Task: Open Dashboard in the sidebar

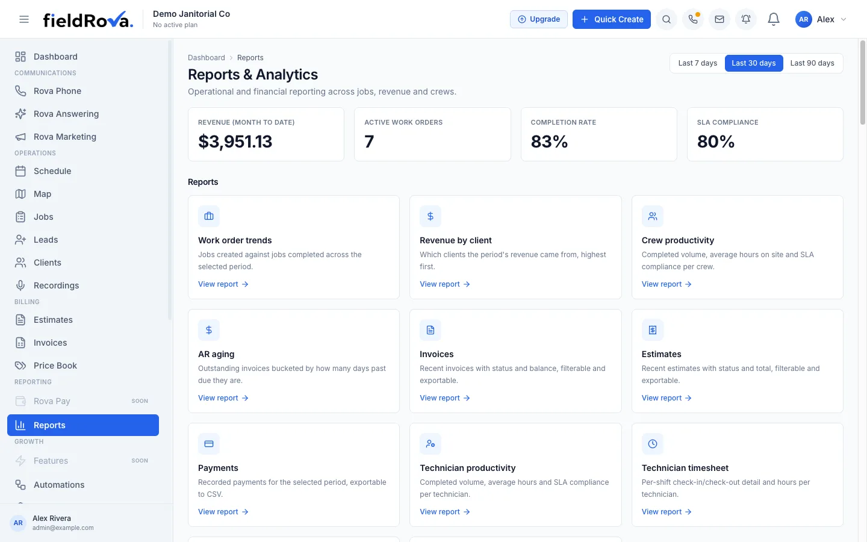Action: (x=83, y=57)
